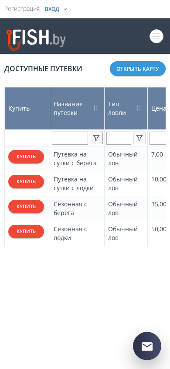Image resolution: width=170 pixels, height=369 pixels.
Task: Click the Цена column header
Action: (156, 108)
